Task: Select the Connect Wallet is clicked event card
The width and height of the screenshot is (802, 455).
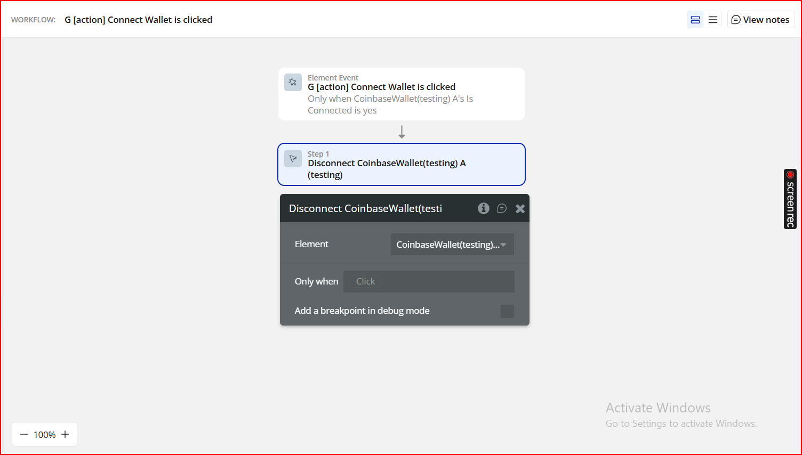Action: point(402,94)
